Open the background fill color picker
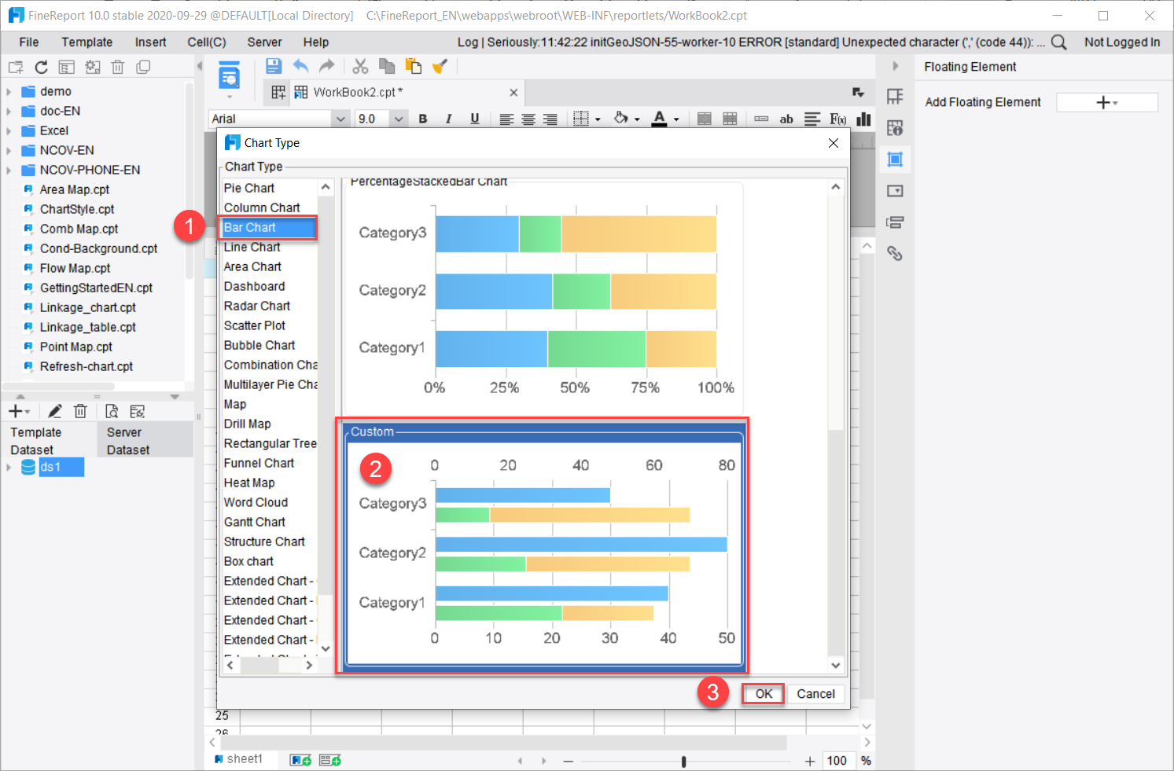Image resolution: width=1174 pixels, height=771 pixels. click(x=620, y=119)
